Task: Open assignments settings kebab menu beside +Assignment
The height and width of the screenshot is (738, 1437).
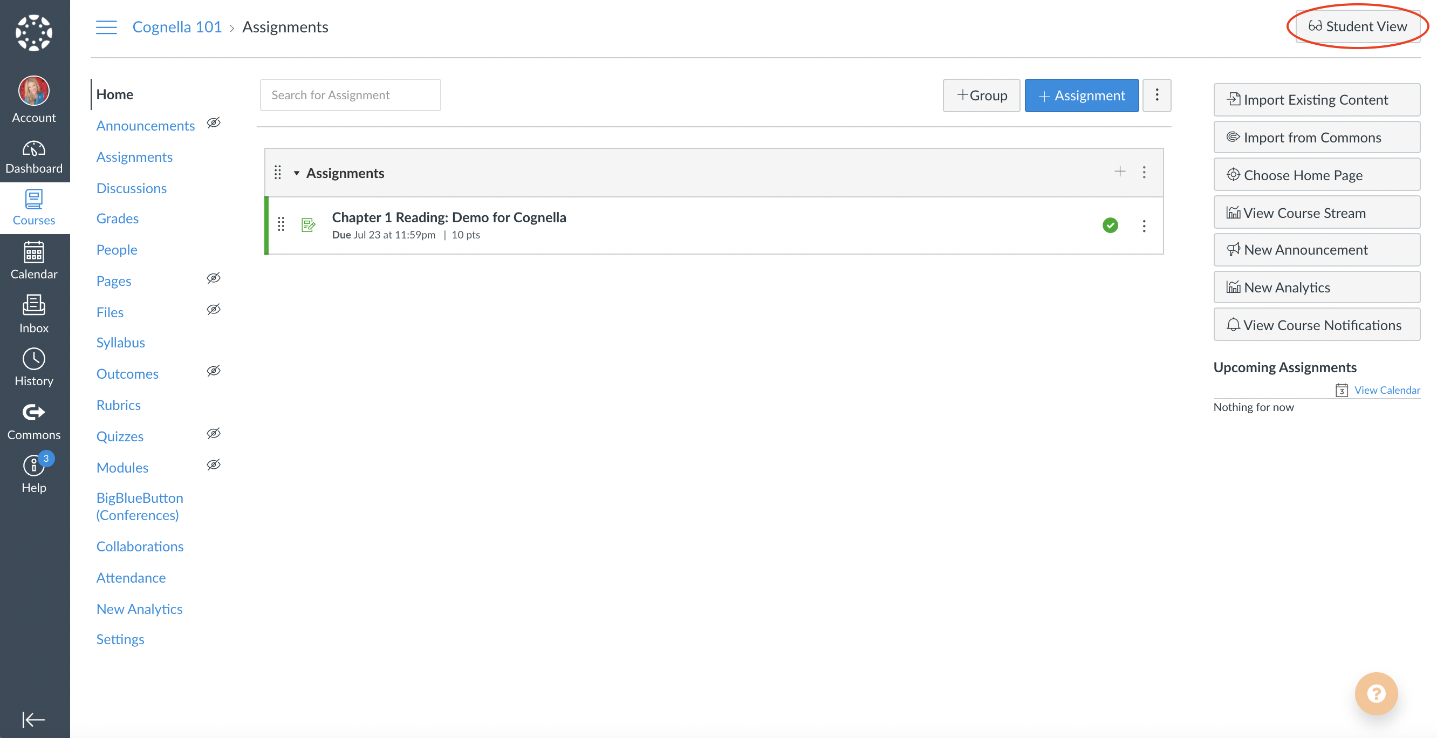Action: [x=1157, y=95]
